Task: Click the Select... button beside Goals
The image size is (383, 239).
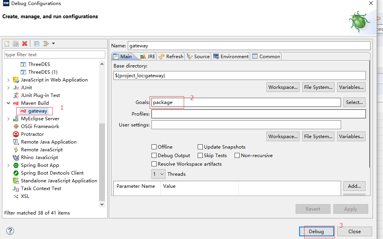Action: 354,102
